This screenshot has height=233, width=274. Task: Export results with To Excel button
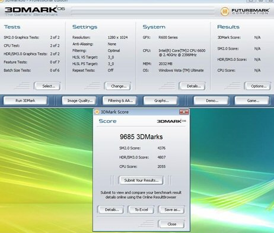[141, 210]
